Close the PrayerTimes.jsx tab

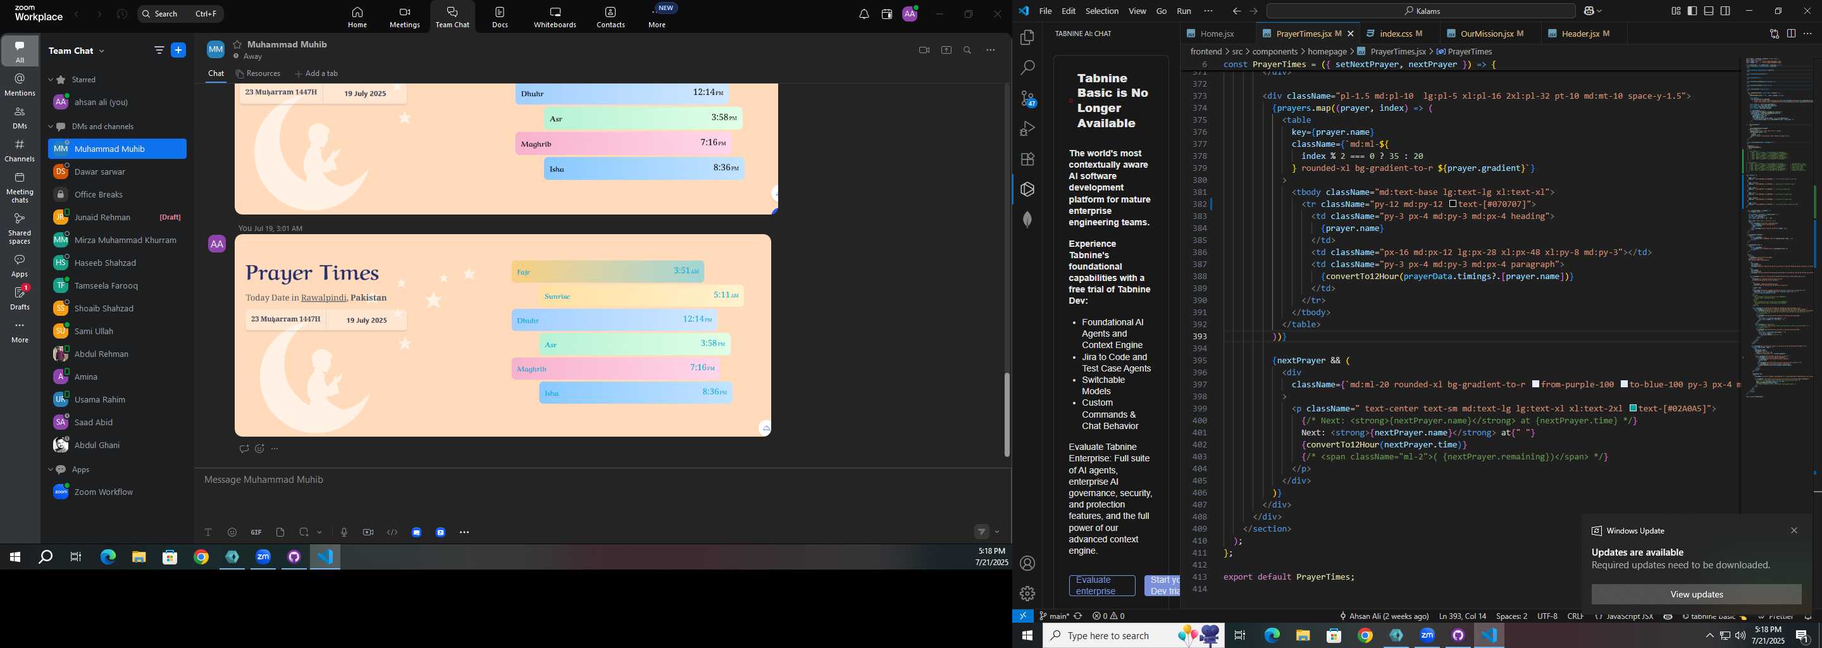tap(1350, 34)
